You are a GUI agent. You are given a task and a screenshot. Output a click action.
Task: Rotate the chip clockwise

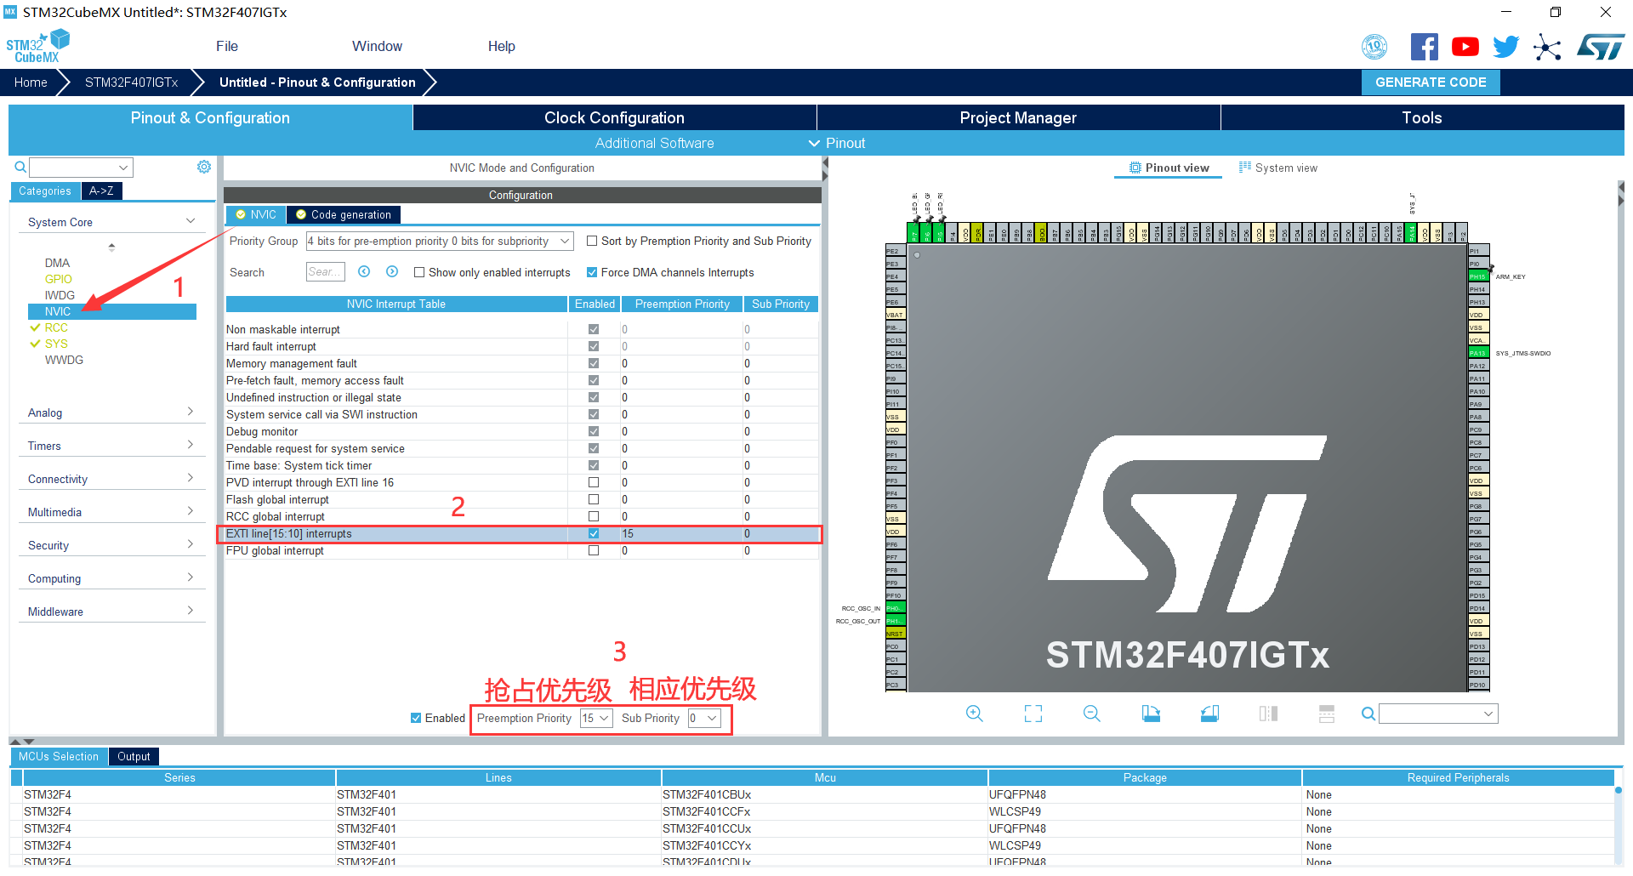[x=1151, y=714]
